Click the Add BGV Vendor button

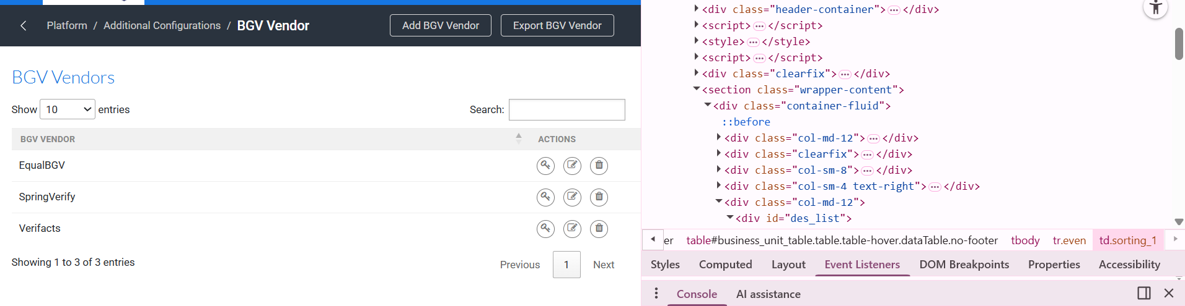pyautogui.click(x=440, y=25)
